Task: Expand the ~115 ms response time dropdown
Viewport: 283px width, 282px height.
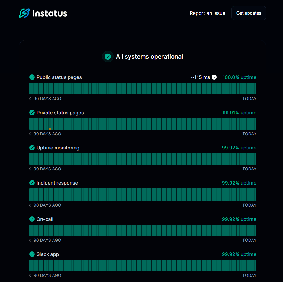Action: click(214, 77)
